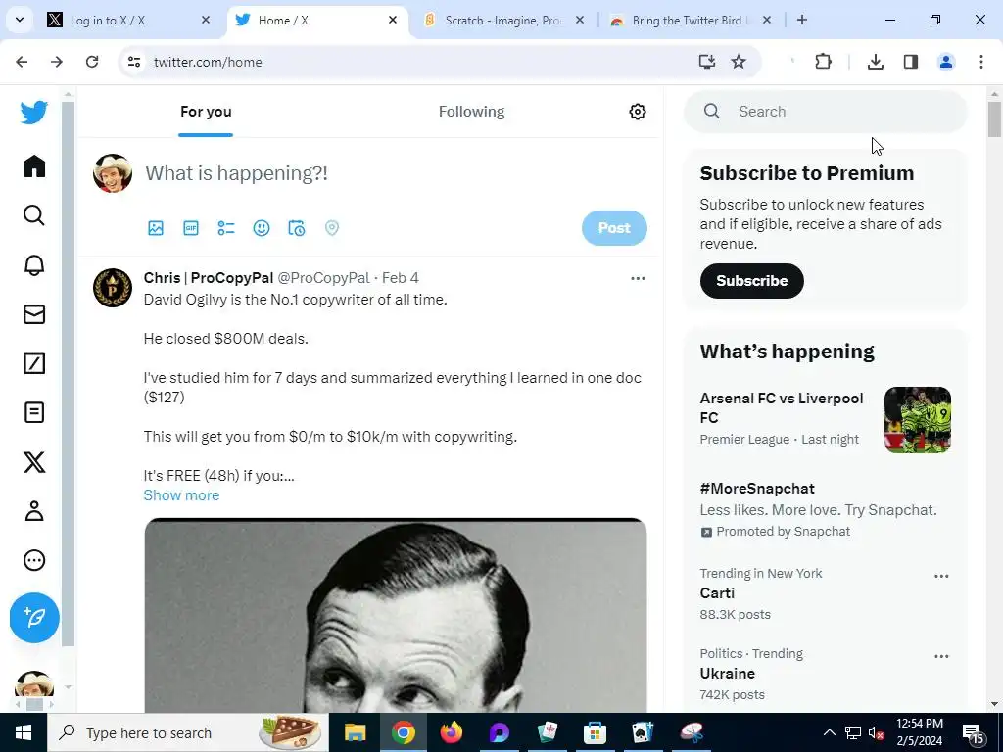Switch to Log in to X browser tab
Screen dimensions: 1003x752
[x=128, y=20]
